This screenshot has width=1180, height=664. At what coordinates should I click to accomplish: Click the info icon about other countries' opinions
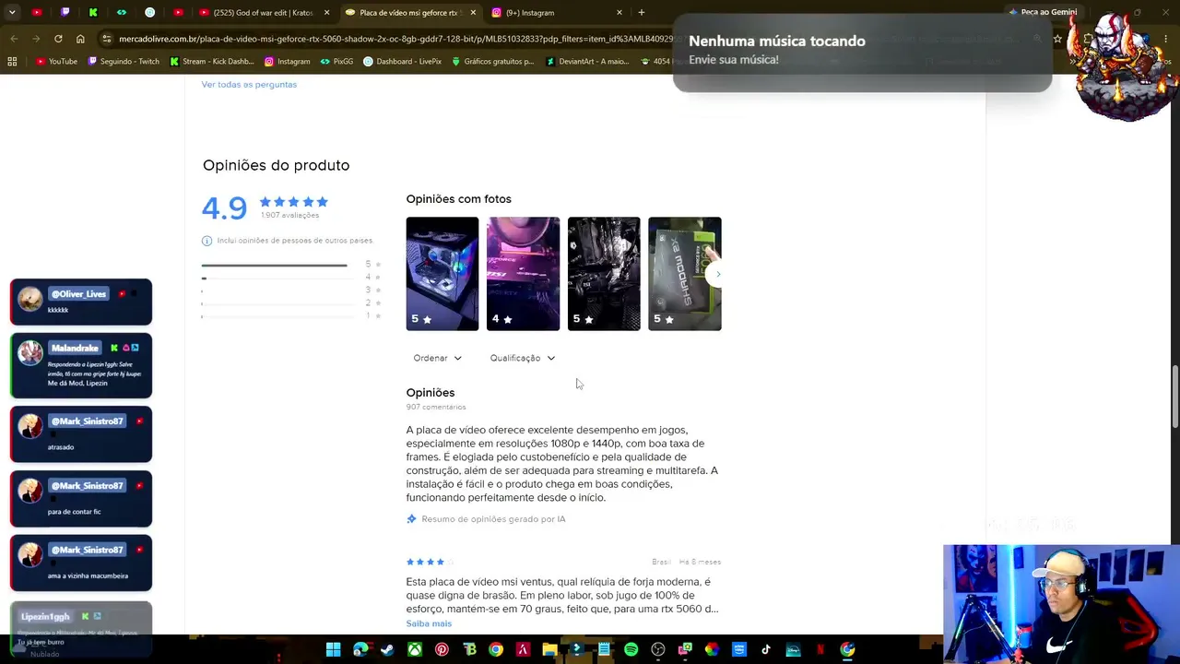coord(206,241)
